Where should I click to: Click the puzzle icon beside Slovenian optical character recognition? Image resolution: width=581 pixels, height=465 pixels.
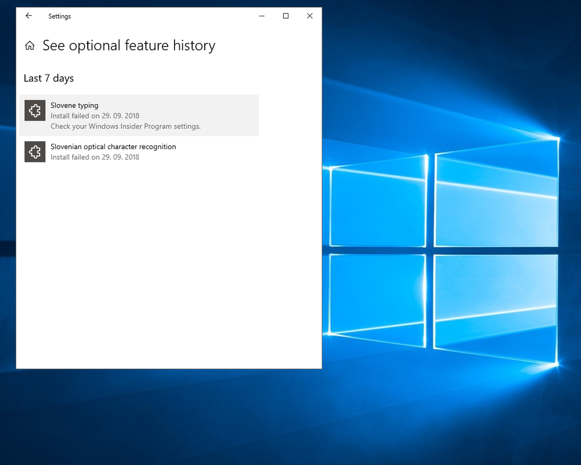point(35,152)
